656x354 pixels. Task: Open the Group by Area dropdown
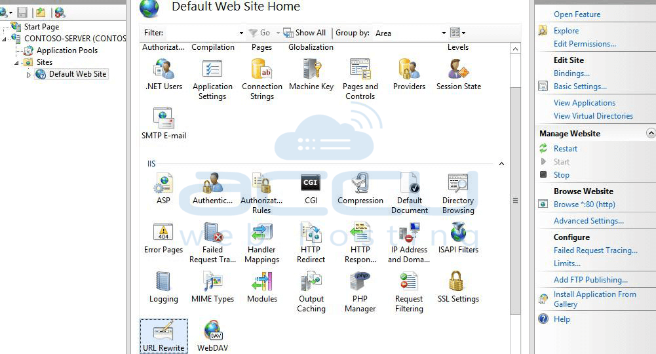(444, 33)
